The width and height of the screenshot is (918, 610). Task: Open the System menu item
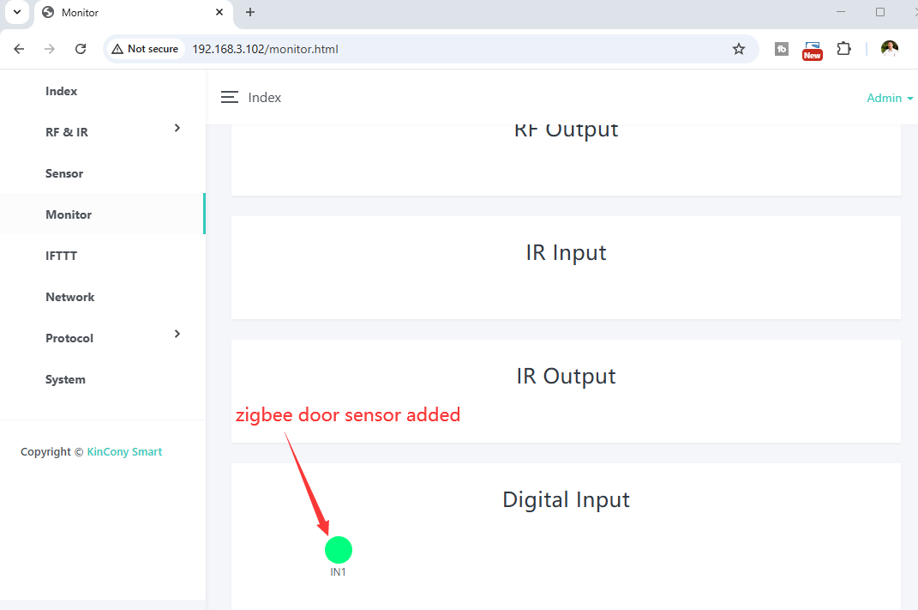tap(65, 379)
